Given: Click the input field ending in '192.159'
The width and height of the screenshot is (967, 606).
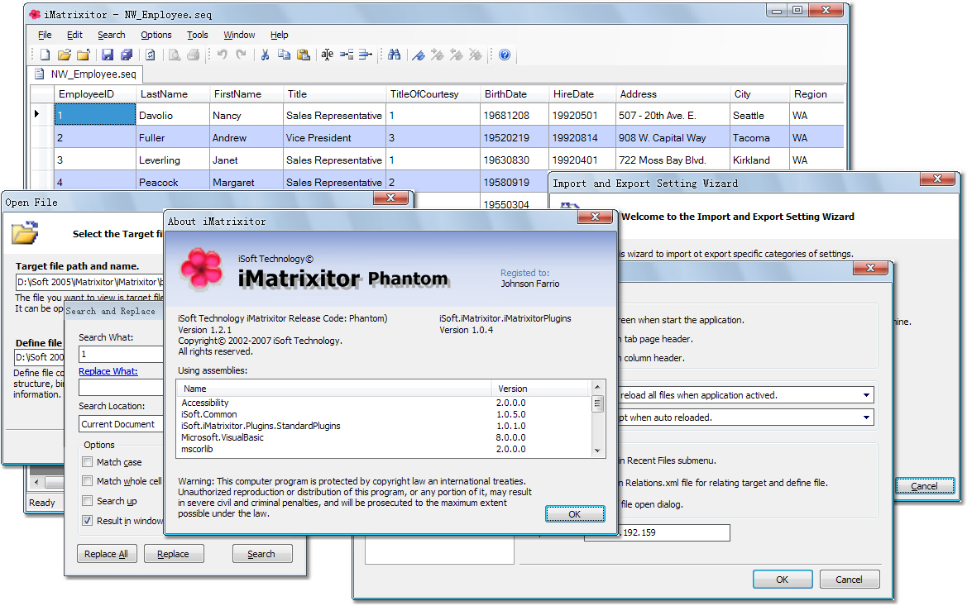Looking at the screenshot, I should point(658,532).
